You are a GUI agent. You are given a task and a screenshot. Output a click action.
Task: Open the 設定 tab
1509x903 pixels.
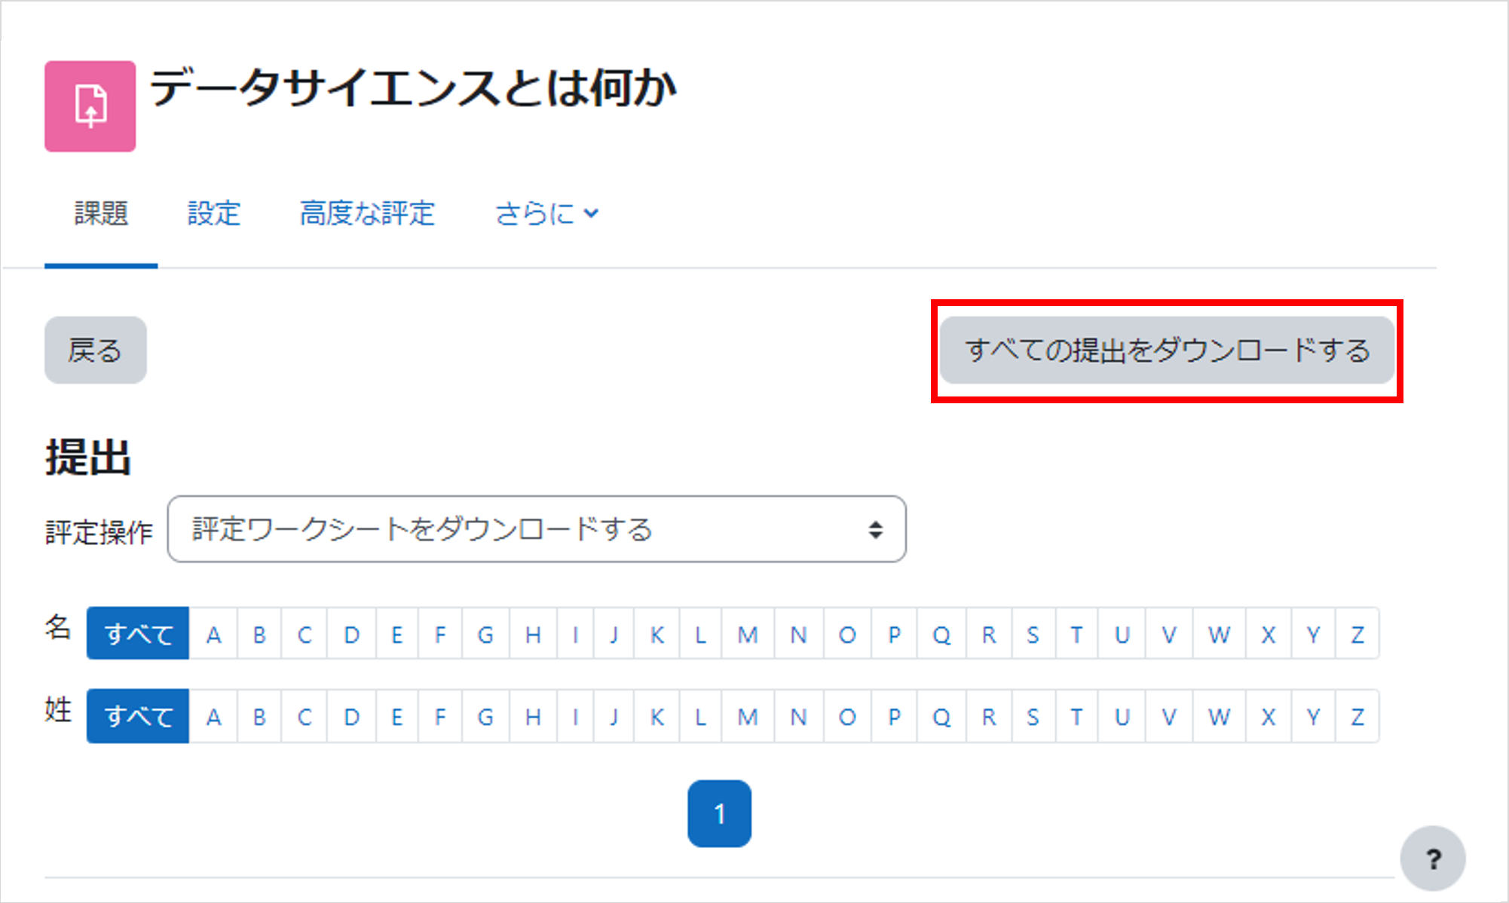(214, 213)
